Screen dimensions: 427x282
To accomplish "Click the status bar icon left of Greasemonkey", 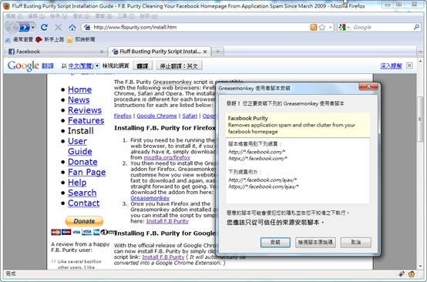I will click(x=402, y=274).
